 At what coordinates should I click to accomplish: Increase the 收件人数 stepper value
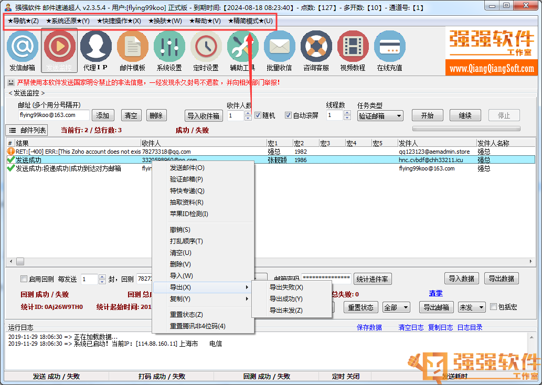(x=248, y=113)
